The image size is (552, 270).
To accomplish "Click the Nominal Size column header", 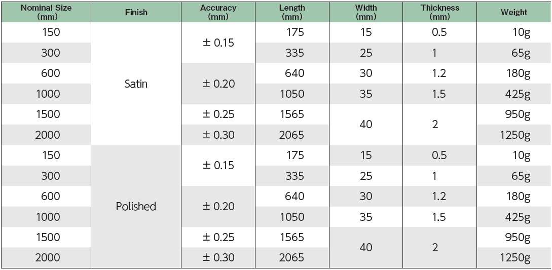I will pos(46,12).
